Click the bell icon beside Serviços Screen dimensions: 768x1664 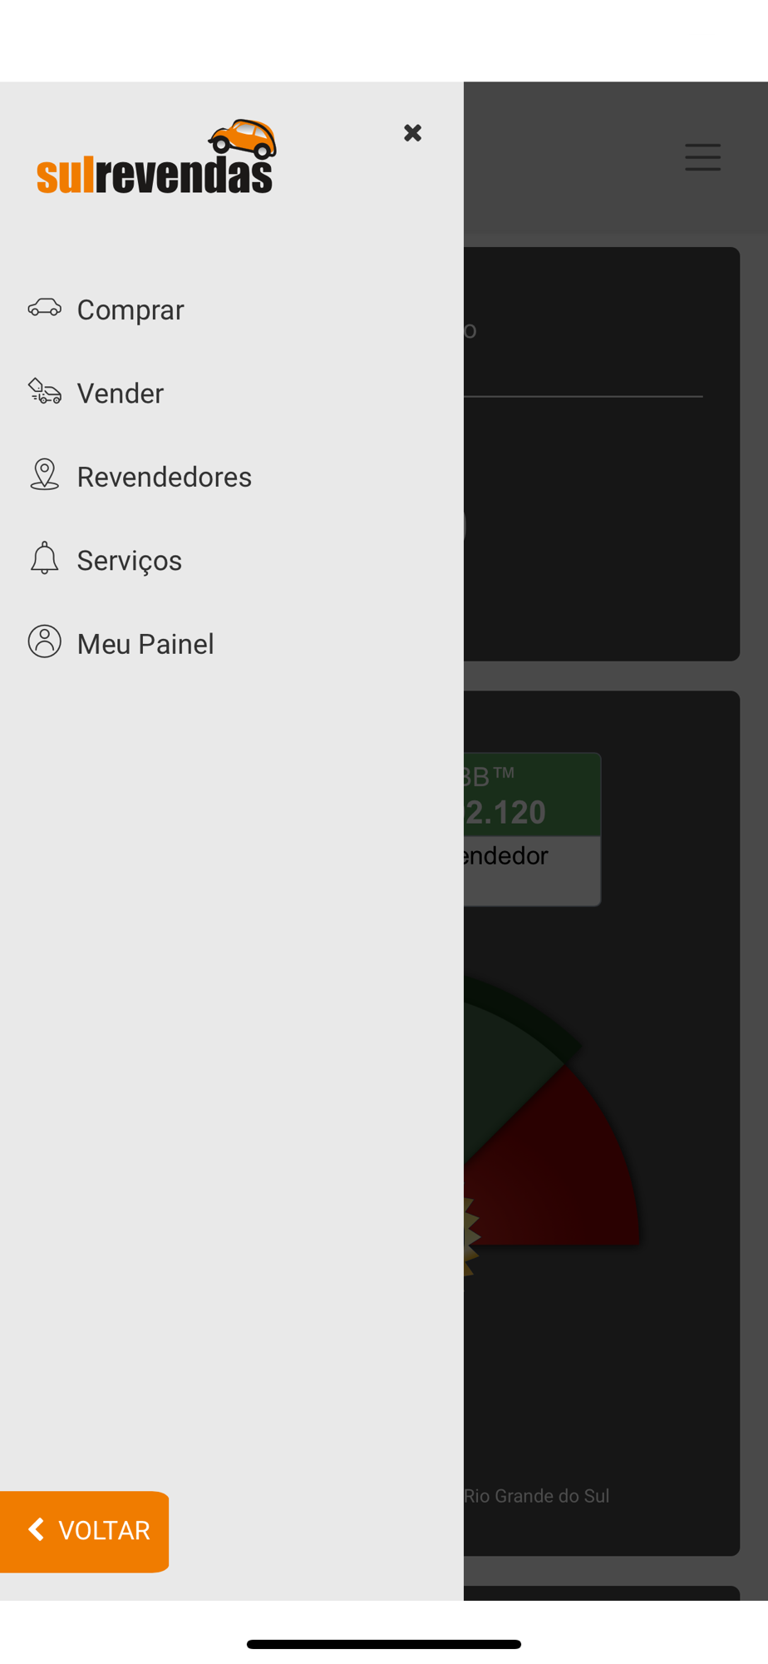(x=44, y=558)
